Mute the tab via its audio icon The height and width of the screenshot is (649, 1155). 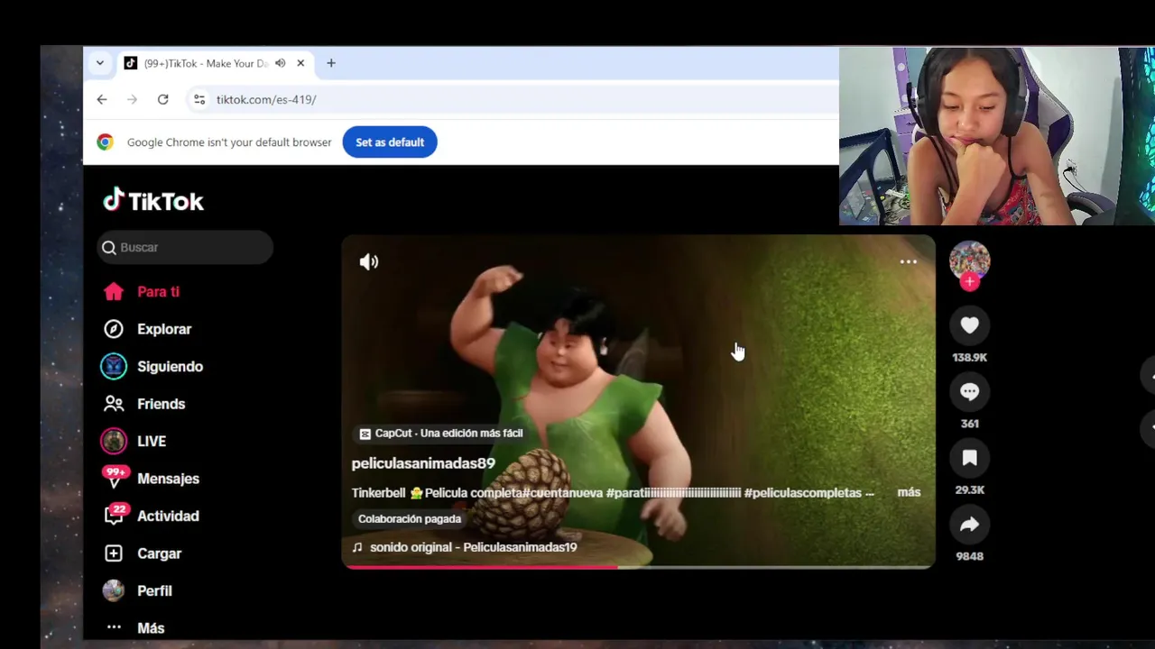coord(281,63)
